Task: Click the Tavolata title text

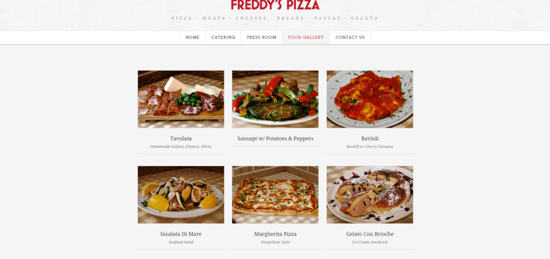Action: pos(181,138)
